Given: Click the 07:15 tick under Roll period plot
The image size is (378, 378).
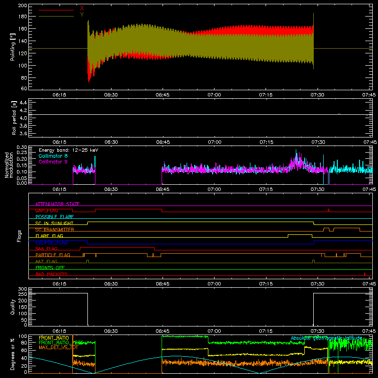Looking at the screenshot, I should pyautogui.click(x=266, y=142).
